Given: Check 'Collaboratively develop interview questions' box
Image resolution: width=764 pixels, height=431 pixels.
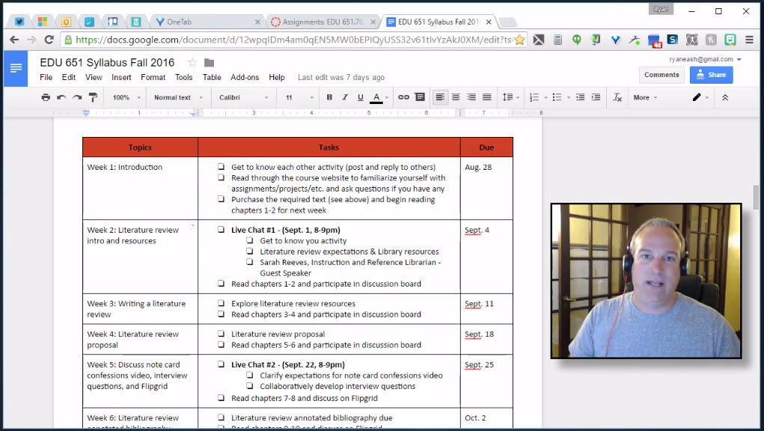Looking at the screenshot, I should [x=249, y=386].
